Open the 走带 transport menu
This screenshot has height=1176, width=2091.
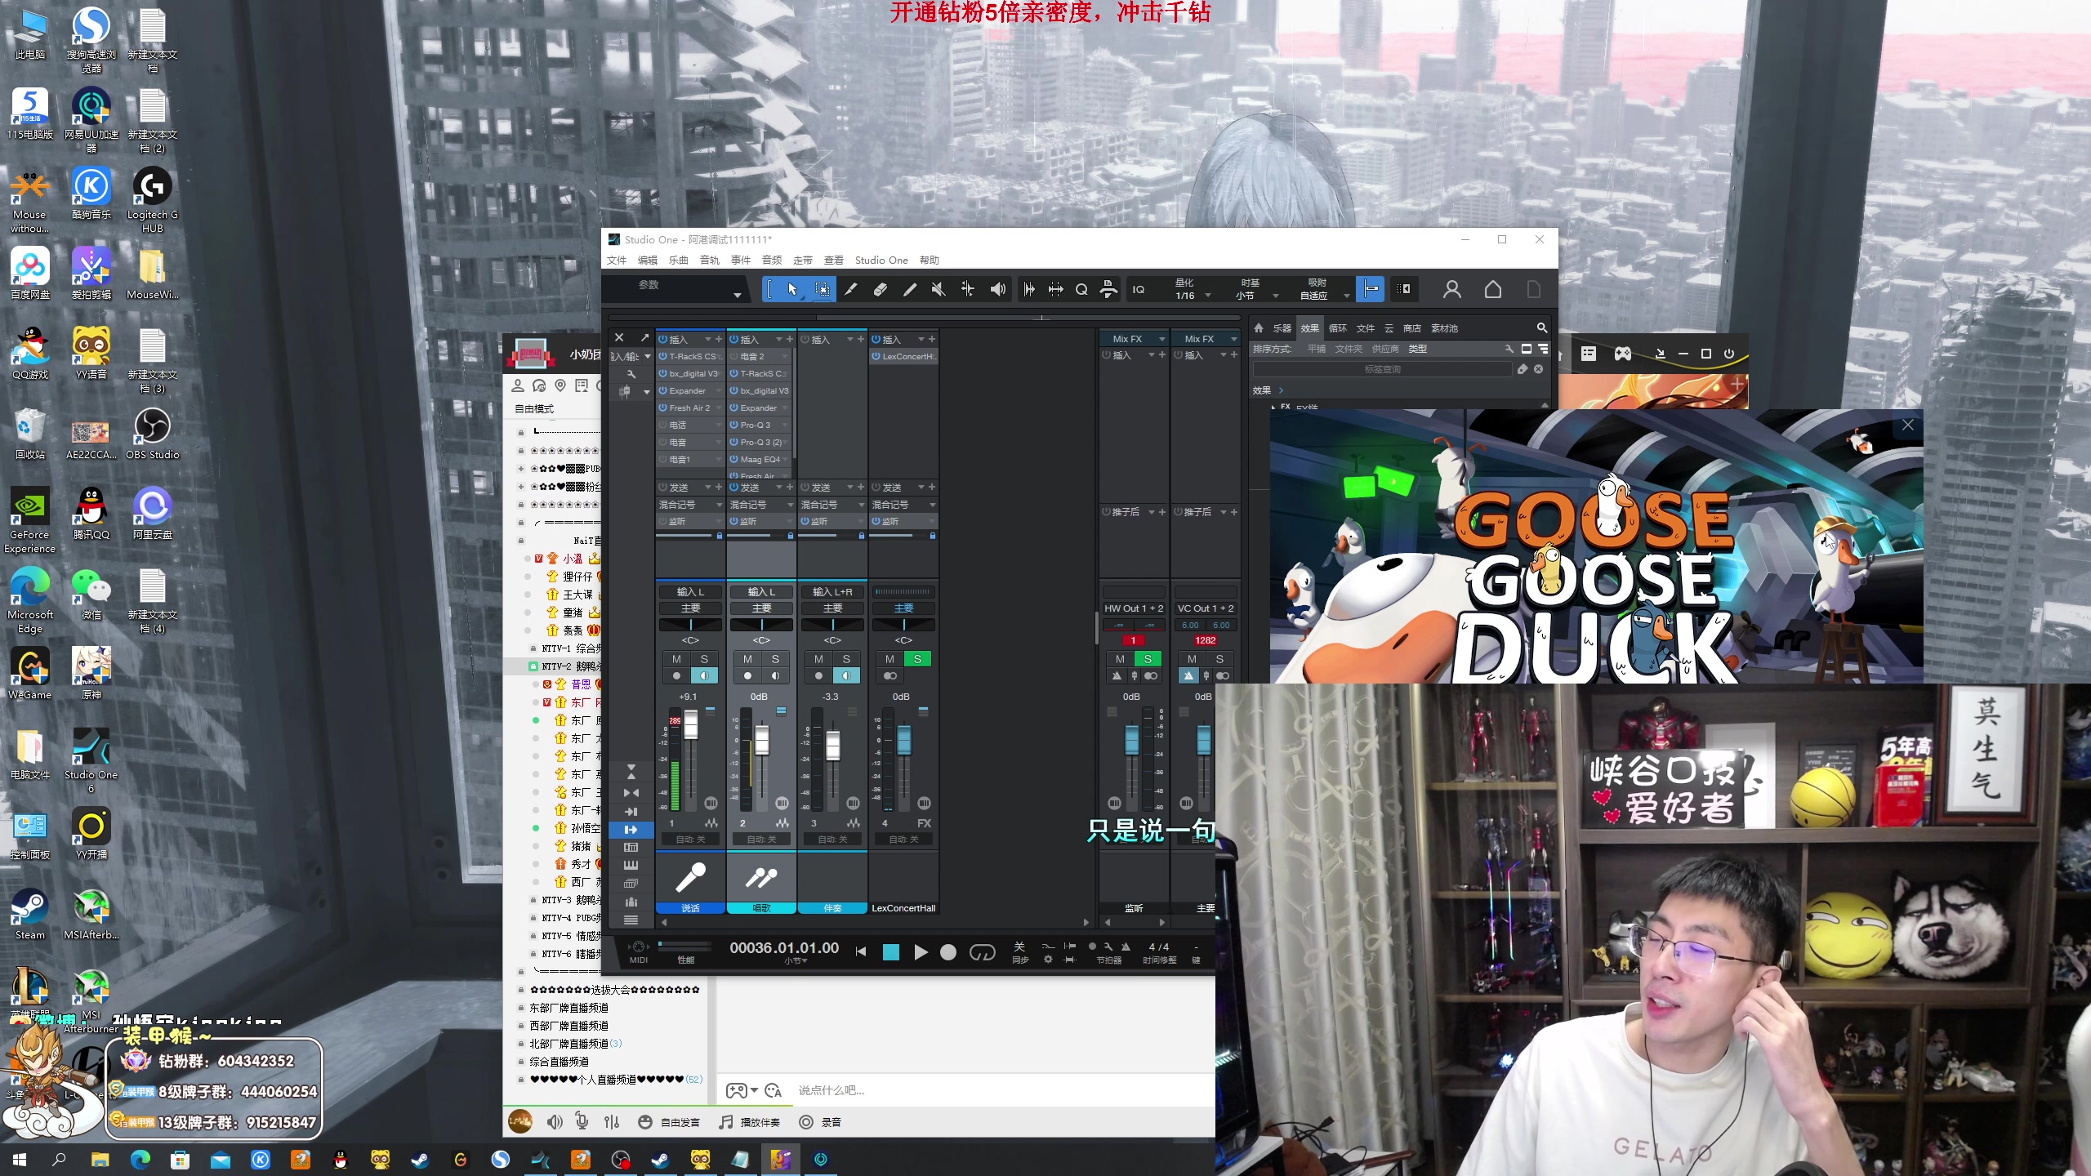point(803,260)
